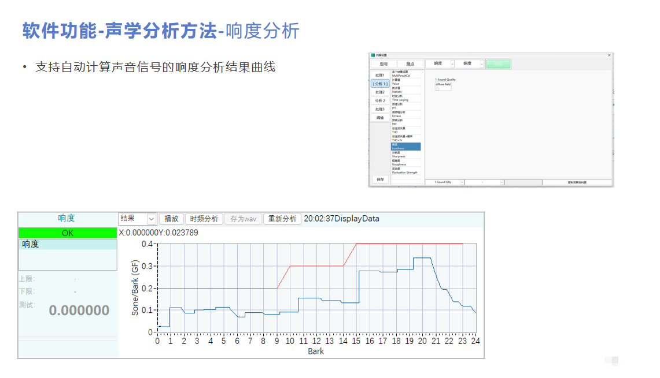
Task: Click the green OK status bar
Action: (68, 233)
